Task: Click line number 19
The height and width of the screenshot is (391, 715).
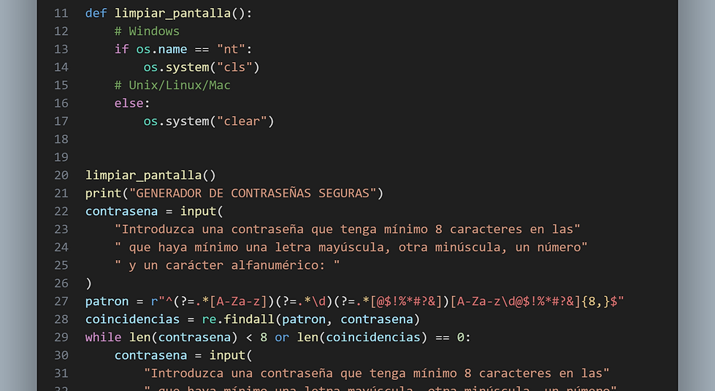Action: [61, 157]
